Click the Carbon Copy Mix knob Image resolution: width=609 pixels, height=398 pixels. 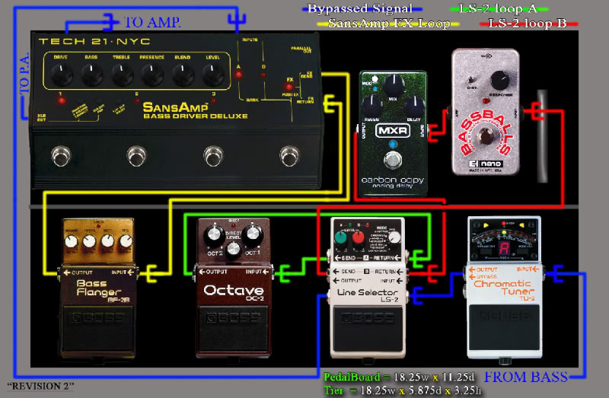pos(394,85)
